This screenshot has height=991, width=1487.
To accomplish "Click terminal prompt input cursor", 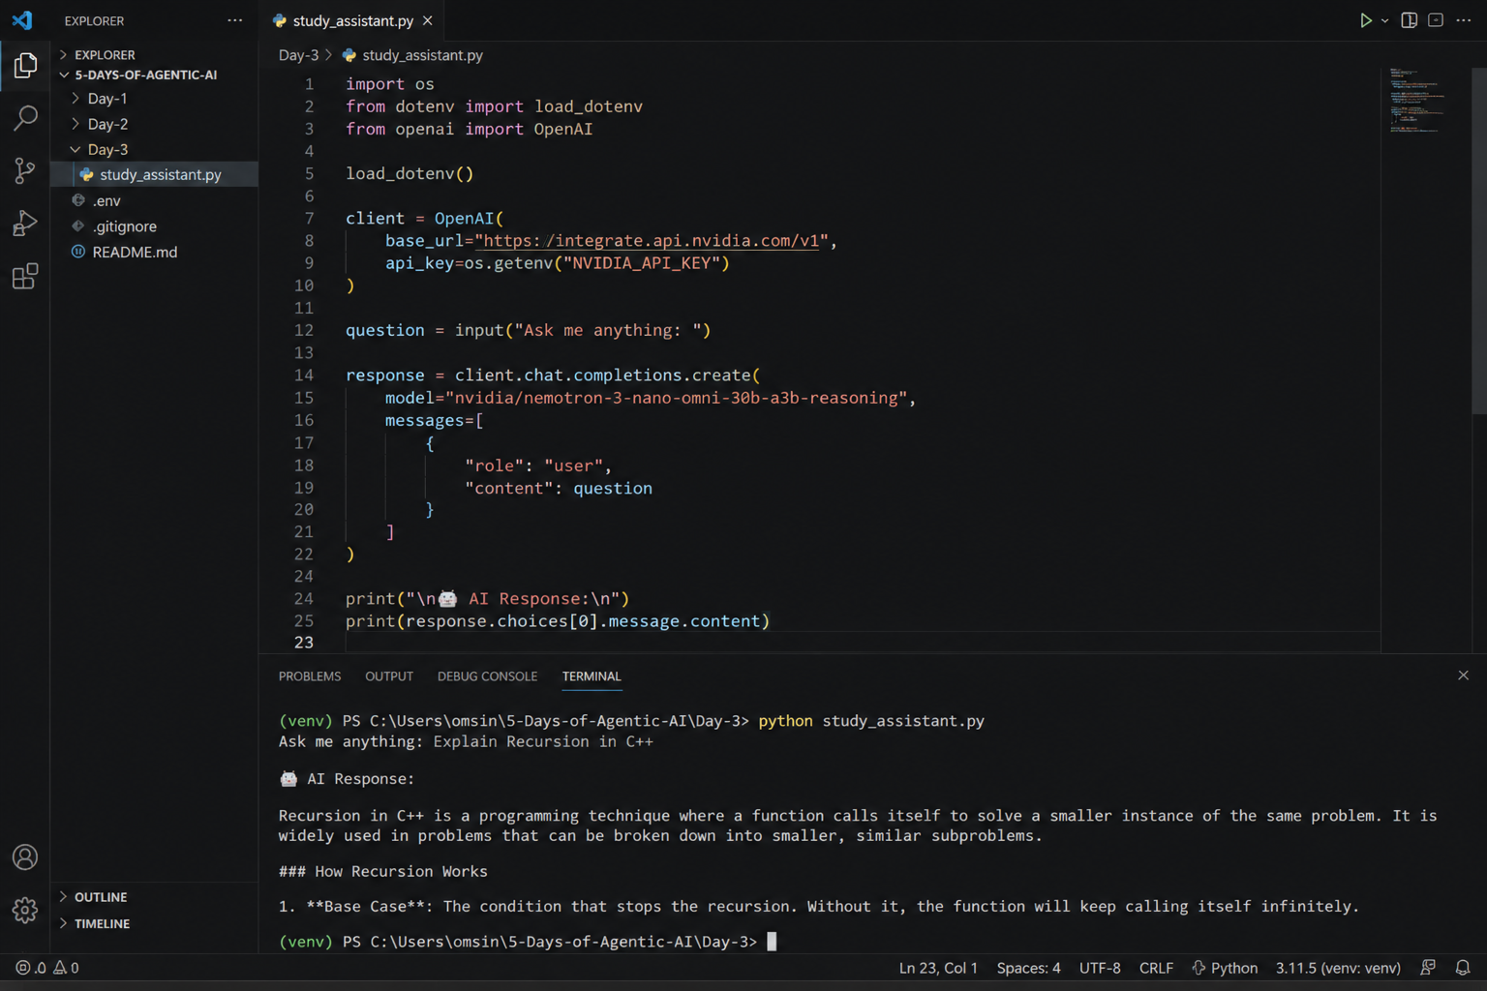I will 772,942.
